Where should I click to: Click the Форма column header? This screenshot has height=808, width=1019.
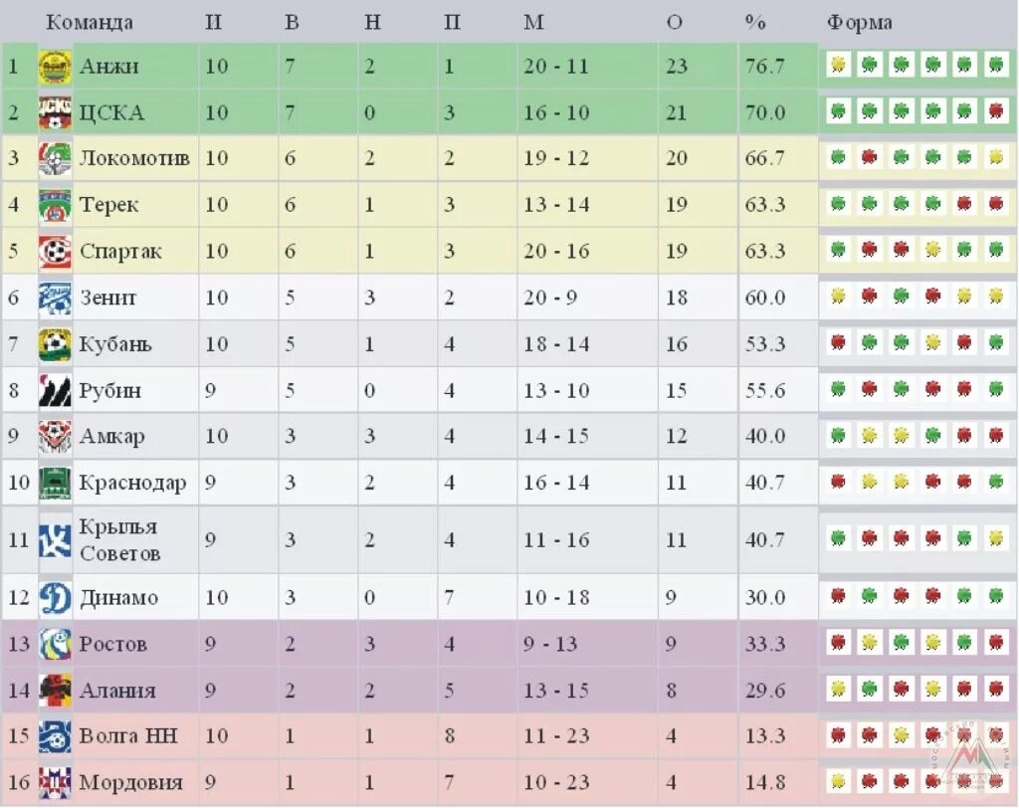point(859,22)
